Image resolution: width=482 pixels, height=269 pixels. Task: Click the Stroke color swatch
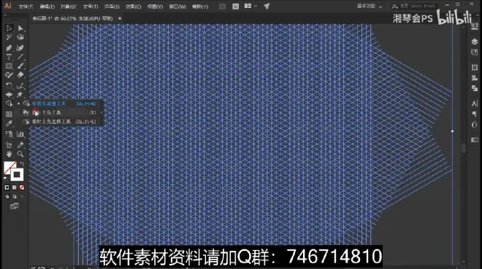pyautogui.click(x=17, y=174)
